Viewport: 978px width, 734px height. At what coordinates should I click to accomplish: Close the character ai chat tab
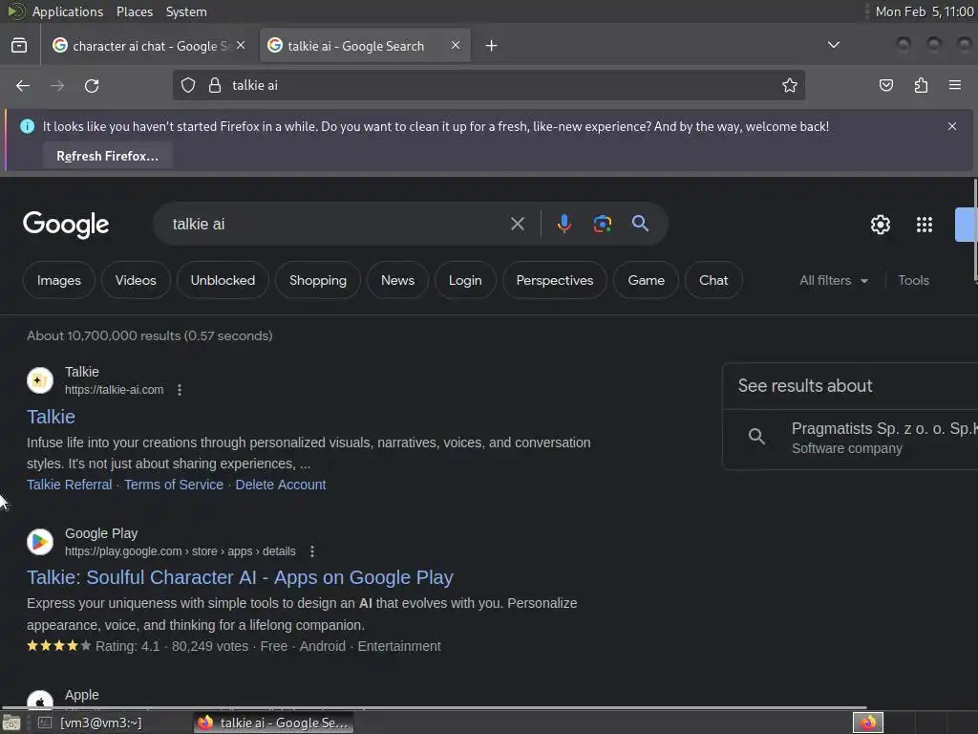point(241,46)
